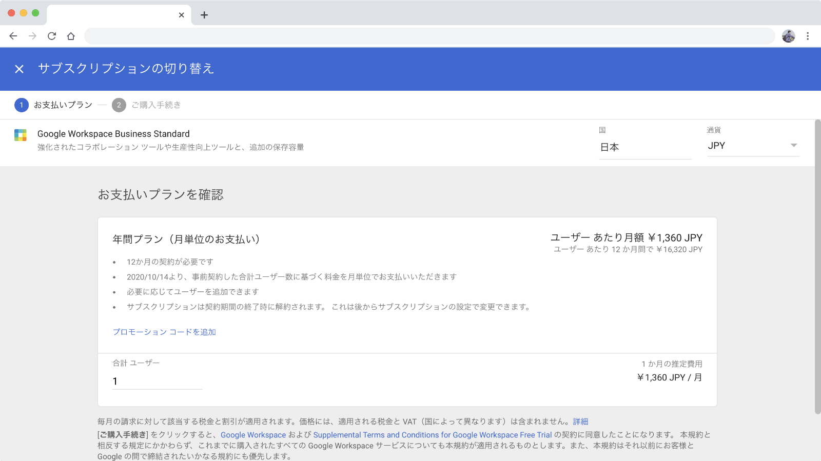Close the サブスクリプションの切り替え dialog
The height and width of the screenshot is (461, 821).
(x=19, y=69)
